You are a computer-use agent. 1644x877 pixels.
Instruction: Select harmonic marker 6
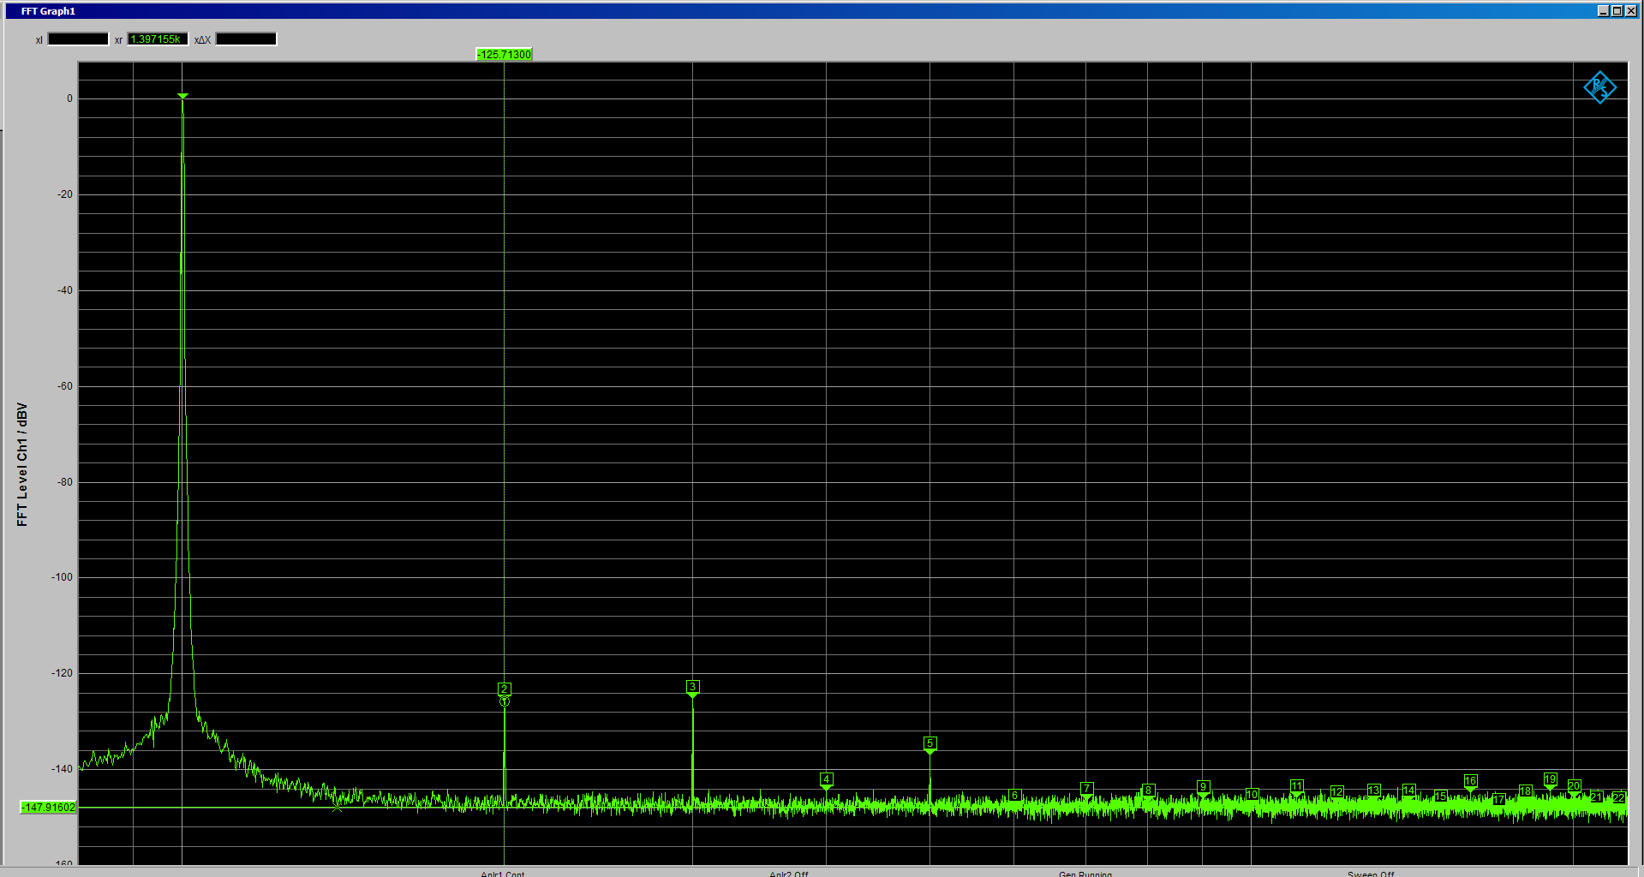point(1014,796)
